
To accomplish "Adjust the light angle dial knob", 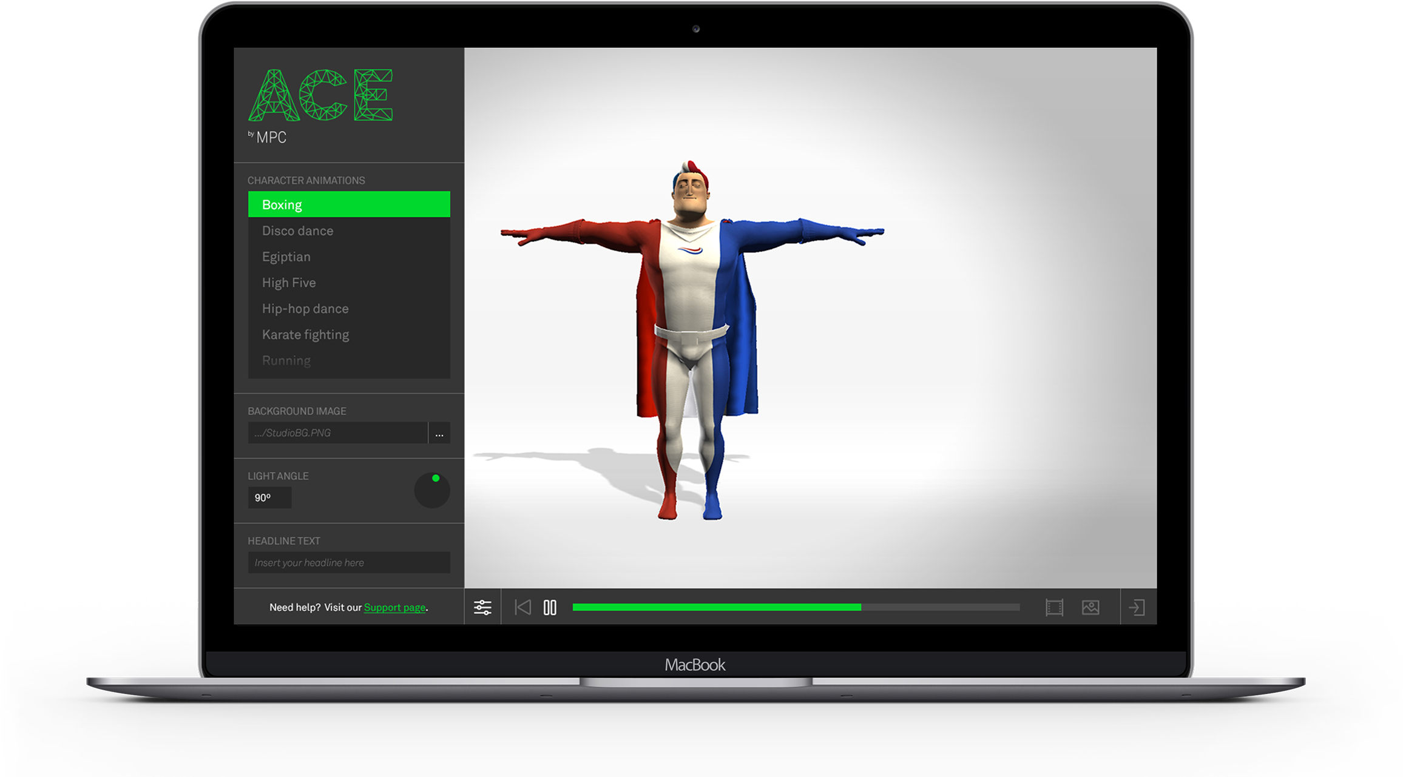I will tap(432, 490).
